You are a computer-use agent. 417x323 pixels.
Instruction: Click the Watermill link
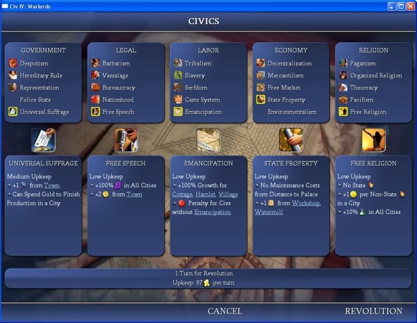pyautogui.click(x=268, y=212)
